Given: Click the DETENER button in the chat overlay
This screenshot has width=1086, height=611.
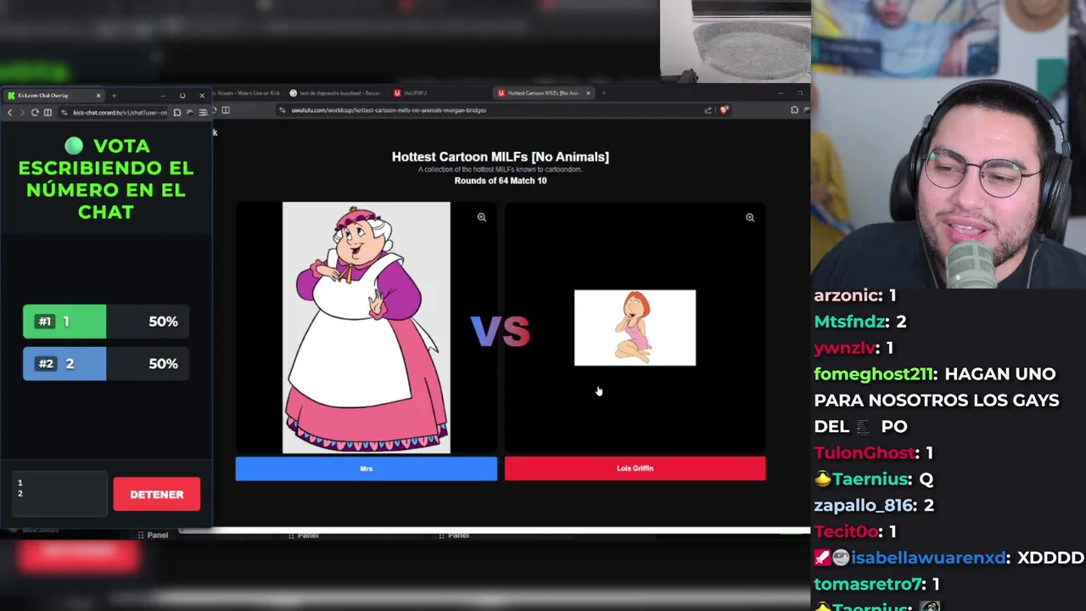Looking at the screenshot, I should click(156, 494).
